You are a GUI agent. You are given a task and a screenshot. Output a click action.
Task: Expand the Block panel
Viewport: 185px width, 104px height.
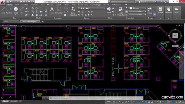point(111,18)
